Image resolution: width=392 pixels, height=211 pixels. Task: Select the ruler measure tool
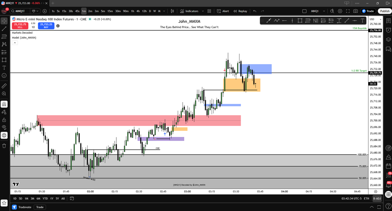click(x=4, y=86)
